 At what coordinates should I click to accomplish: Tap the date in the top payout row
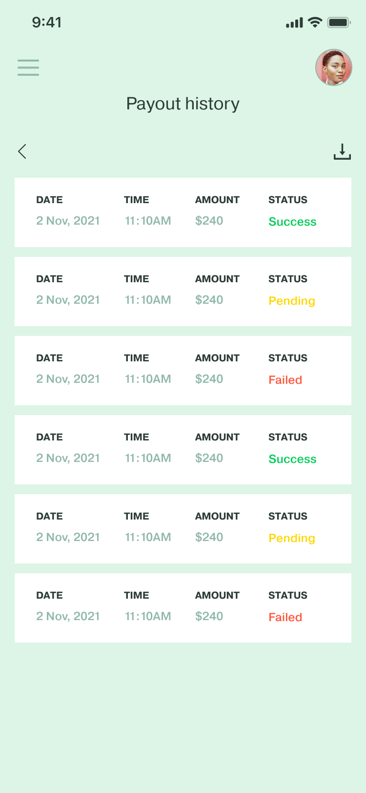(68, 221)
